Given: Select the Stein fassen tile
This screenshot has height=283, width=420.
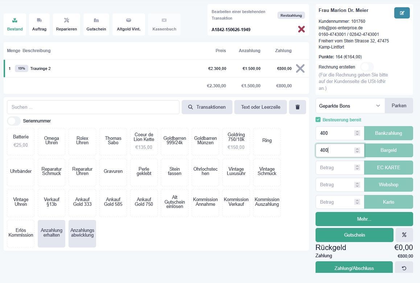Looking at the screenshot, I should 175,172.
